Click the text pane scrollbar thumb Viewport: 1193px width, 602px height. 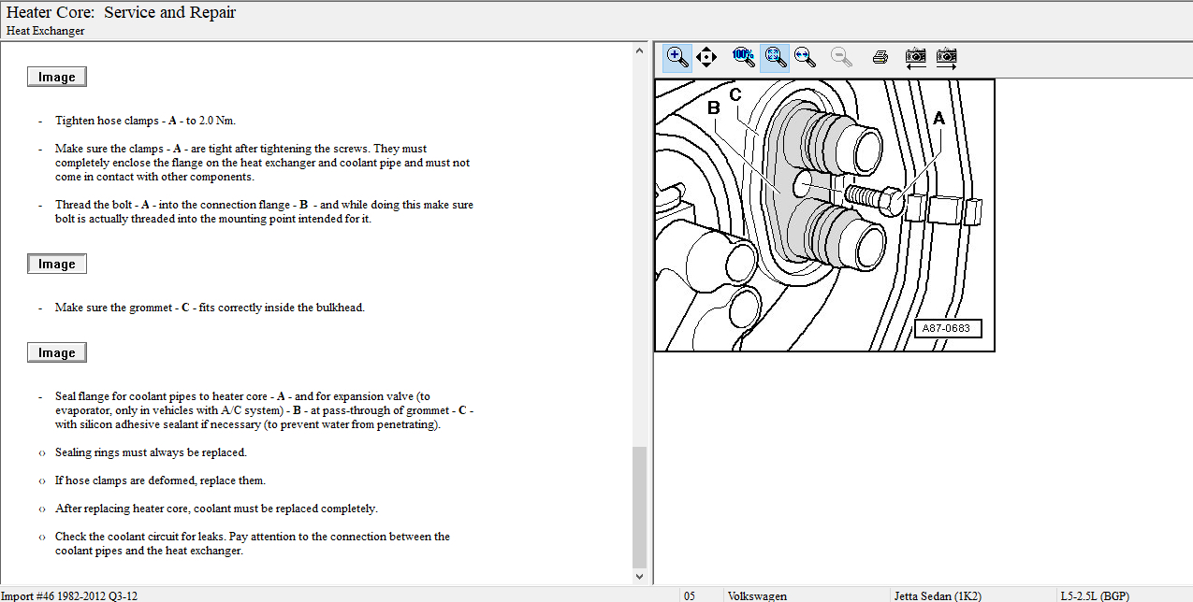coord(640,505)
